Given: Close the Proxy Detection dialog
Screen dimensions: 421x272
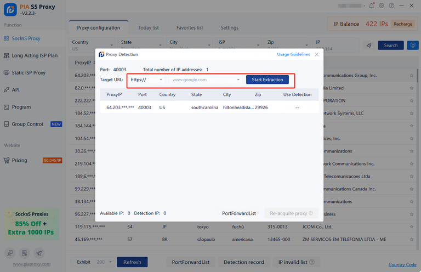Looking at the screenshot, I should [316, 54].
